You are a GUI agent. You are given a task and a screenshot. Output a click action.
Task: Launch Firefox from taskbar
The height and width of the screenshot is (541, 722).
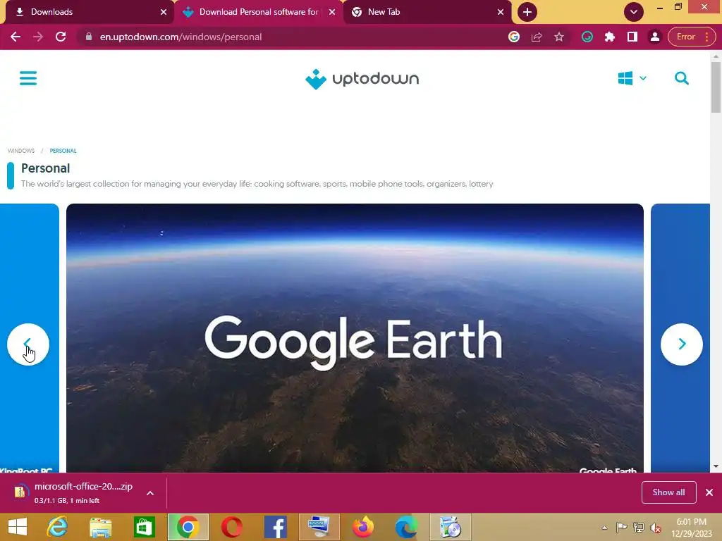tap(363, 527)
